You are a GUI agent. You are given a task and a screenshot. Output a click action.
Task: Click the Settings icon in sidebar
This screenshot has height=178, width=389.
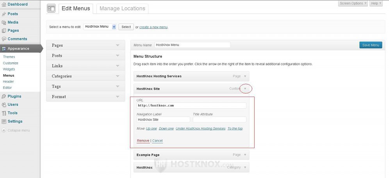[x=4, y=121]
